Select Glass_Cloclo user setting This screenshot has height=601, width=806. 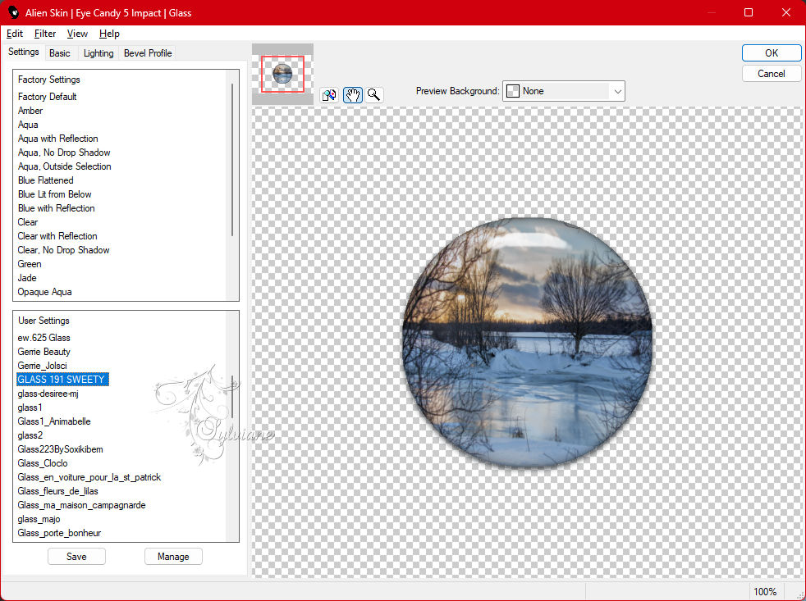42,462
